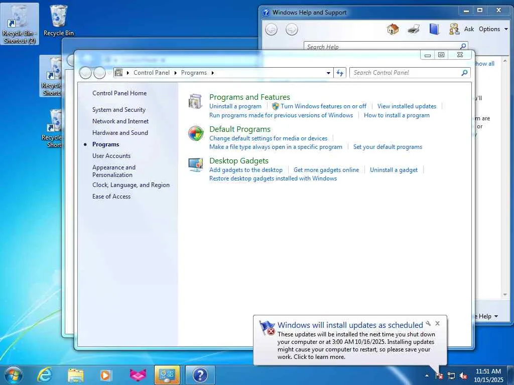Click the Help window scrollbar down arrow
This screenshot has width=514, height=385.
505,295
